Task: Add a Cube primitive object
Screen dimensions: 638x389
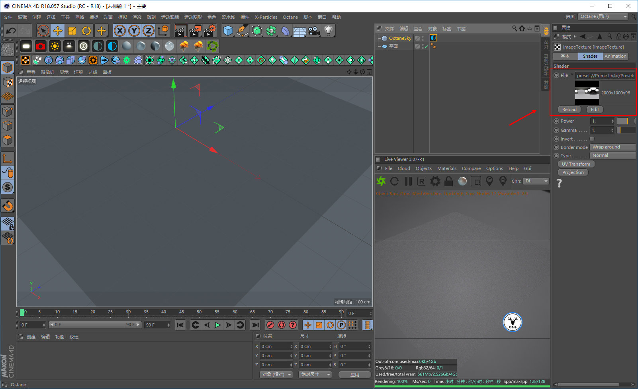Action: click(228, 31)
